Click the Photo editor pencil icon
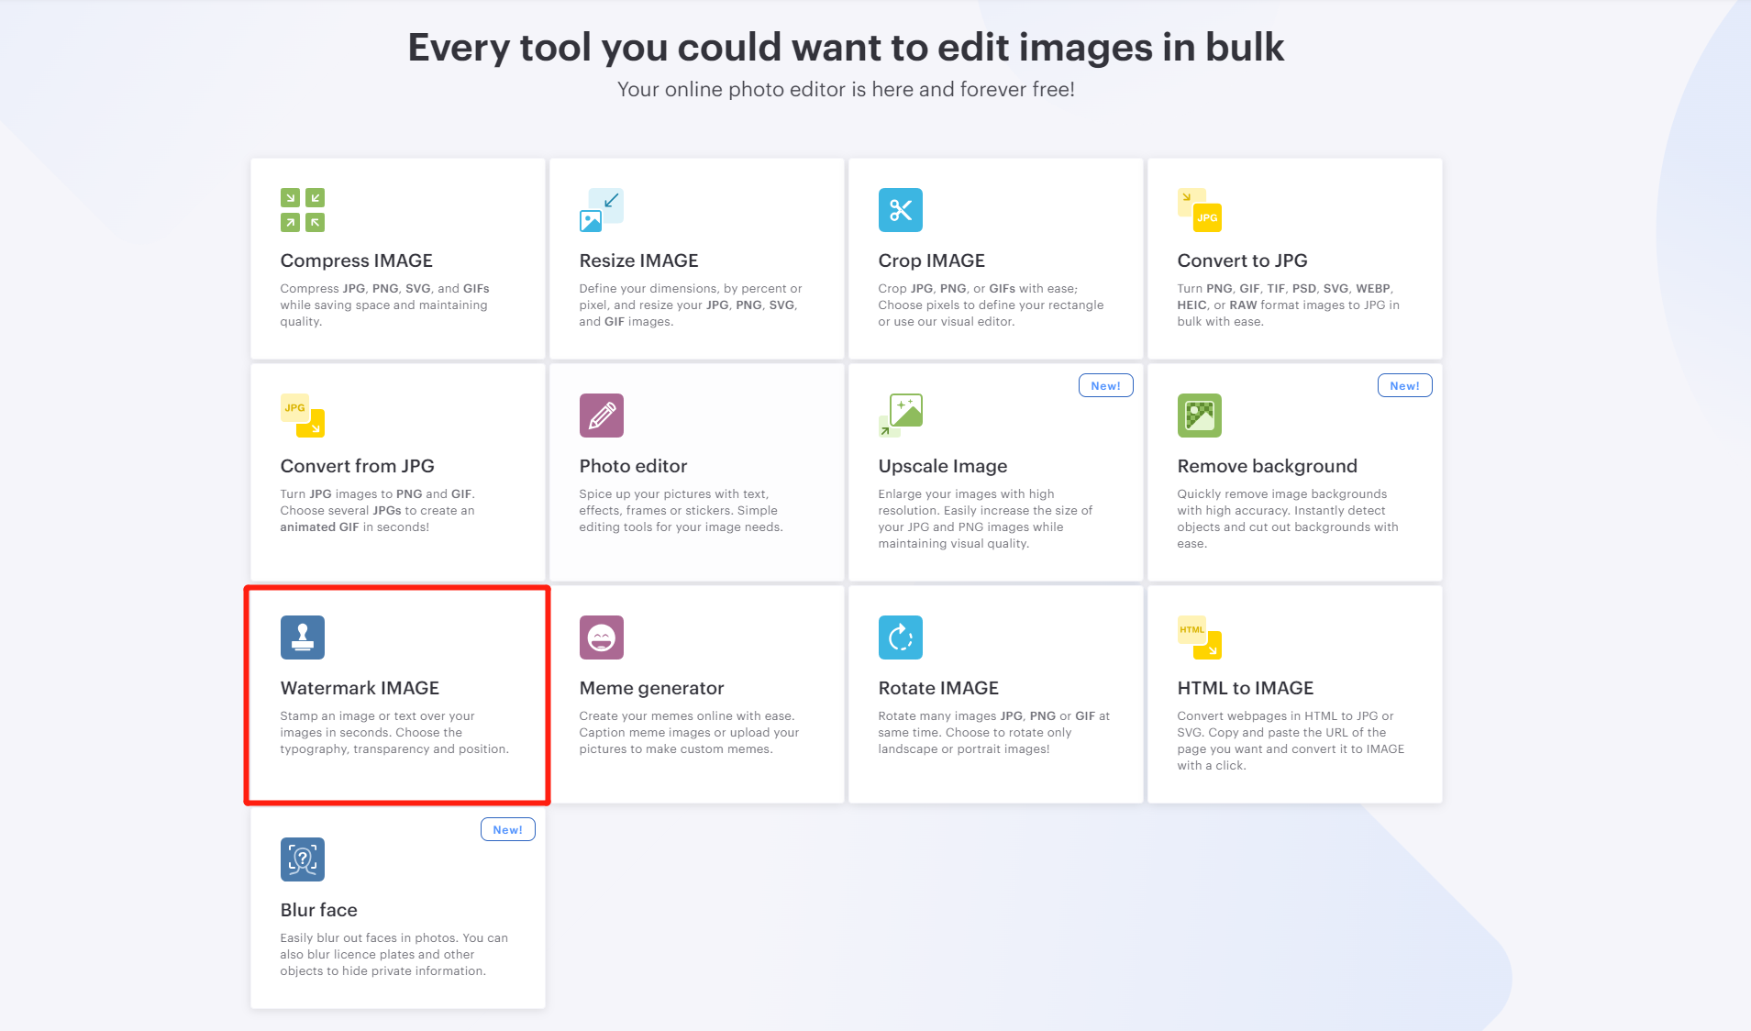 [602, 416]
